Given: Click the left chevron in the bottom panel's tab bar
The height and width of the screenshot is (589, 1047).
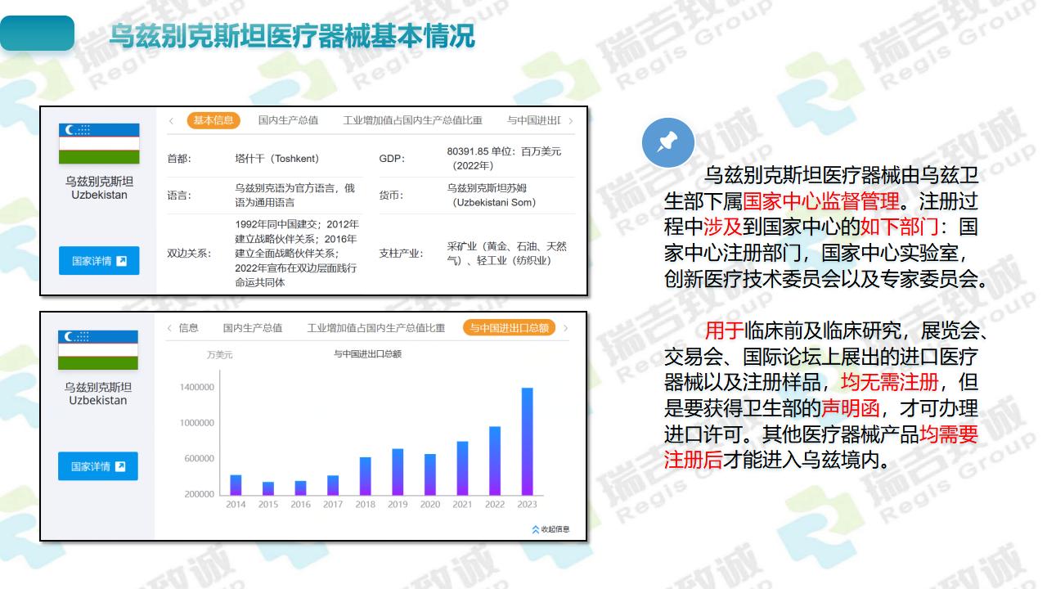Looking at the screenshot, I should (170, 328).
